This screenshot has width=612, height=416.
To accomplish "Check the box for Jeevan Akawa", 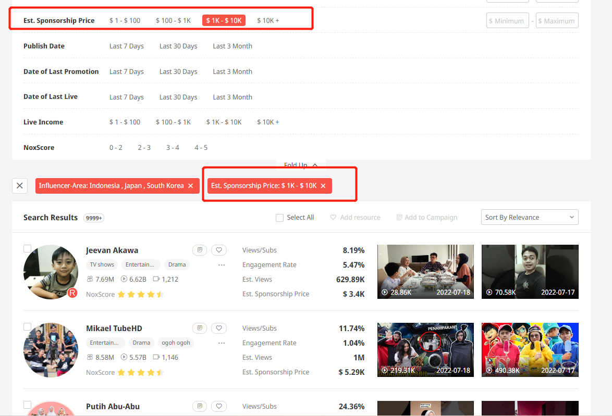I will [27, 248].
